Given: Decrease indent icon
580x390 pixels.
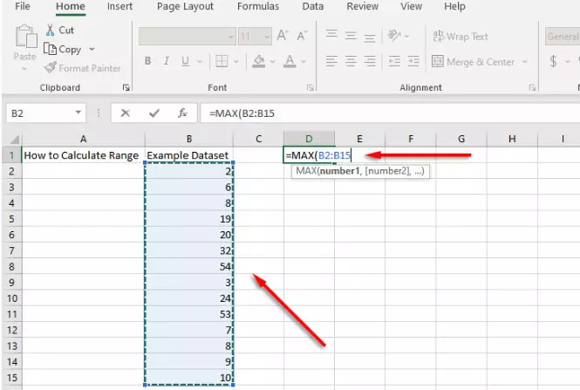Looking at the screenshot, I should pos(394,61).
